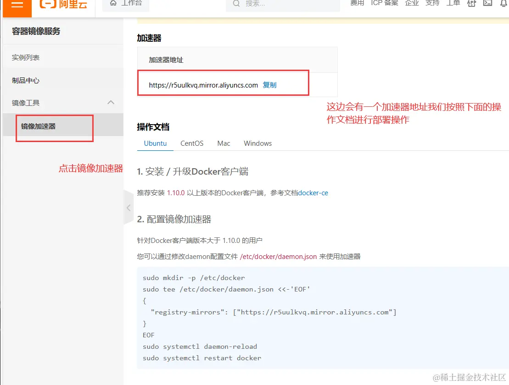Click the /etc/docker/daemon.json path text

[278, 256]
